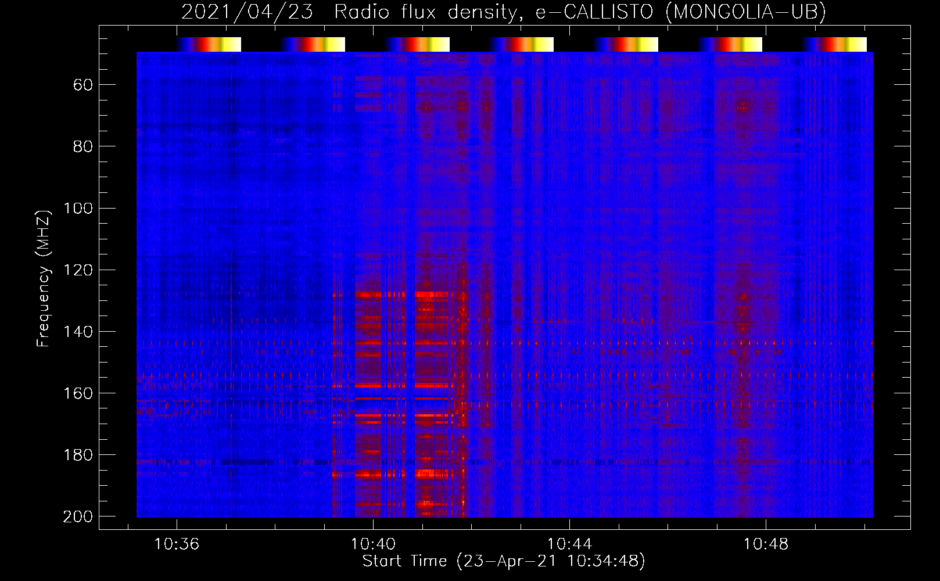Click the 180 frequency tick label
940x581 pixels.
coord(78,455)
